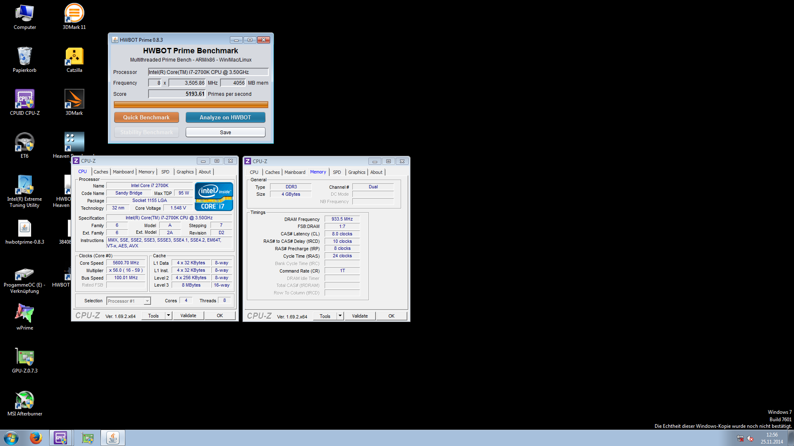Click the Windows Start orb
The image size is (794, 446).
coord(11,438)
